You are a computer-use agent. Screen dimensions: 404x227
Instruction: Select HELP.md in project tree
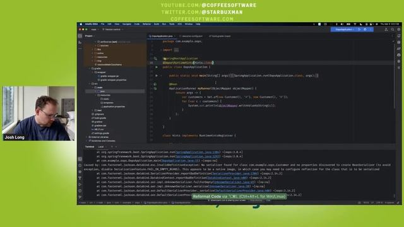pyautogui.click(x=98, y=129)
